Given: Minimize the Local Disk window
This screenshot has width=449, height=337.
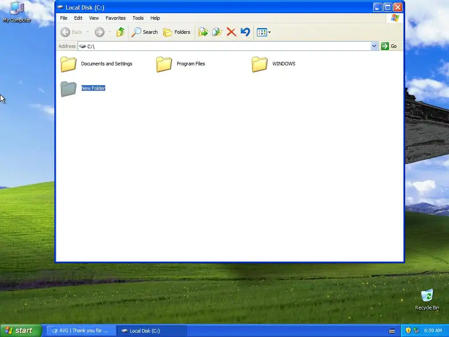Looking at the screenshot, I should pos(377,7).
